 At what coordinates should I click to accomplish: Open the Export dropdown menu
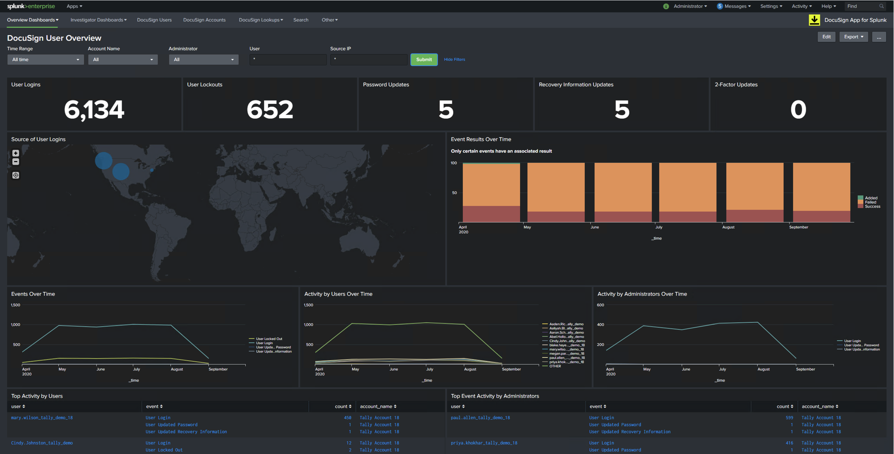point(854,36)
